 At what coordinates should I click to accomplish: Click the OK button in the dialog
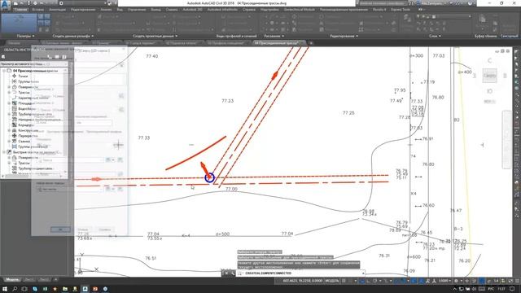click(x=60, y=230)
